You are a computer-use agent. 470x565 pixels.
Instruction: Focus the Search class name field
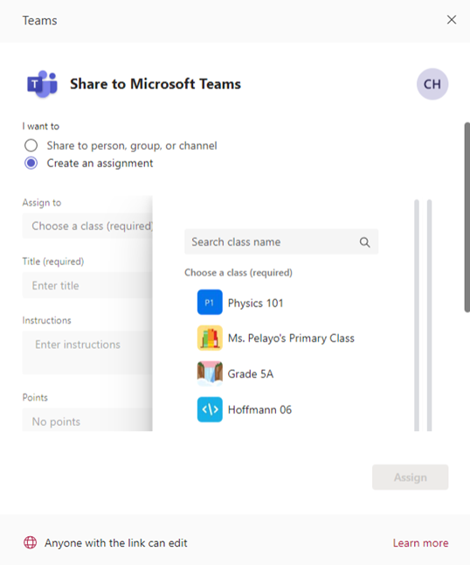(281, 241)
